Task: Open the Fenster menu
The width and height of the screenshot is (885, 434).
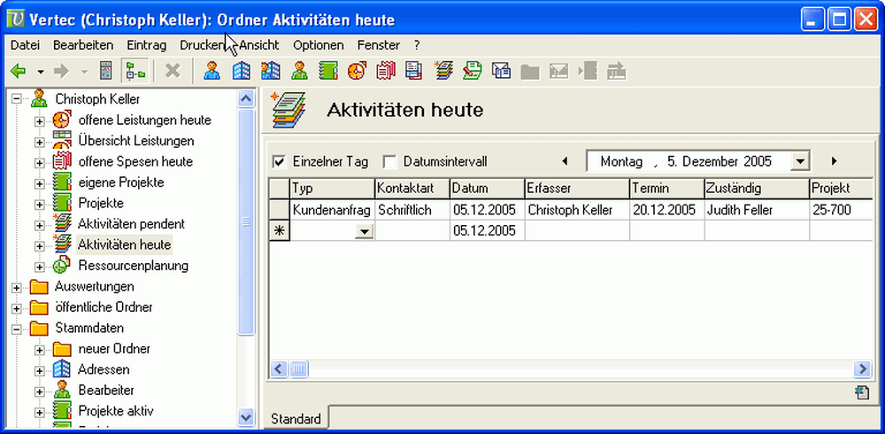Action: [378, 44]
